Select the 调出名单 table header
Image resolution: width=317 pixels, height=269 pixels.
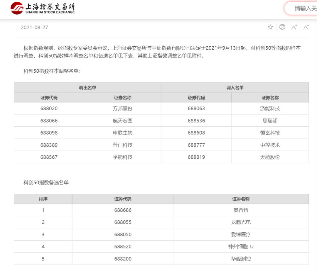click(x=87, y=87)
